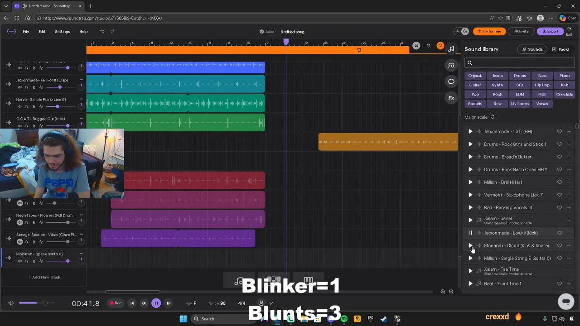
Task: Filter sounds by One-shots tag
Action: click(564, 94)
